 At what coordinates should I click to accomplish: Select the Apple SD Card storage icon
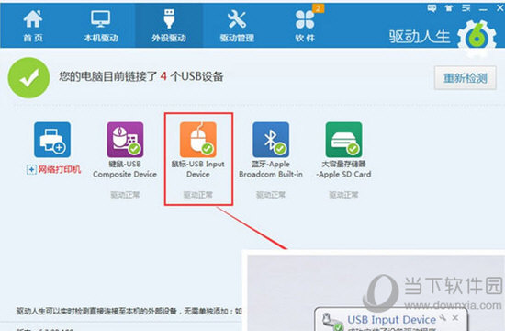click(343, 140)
